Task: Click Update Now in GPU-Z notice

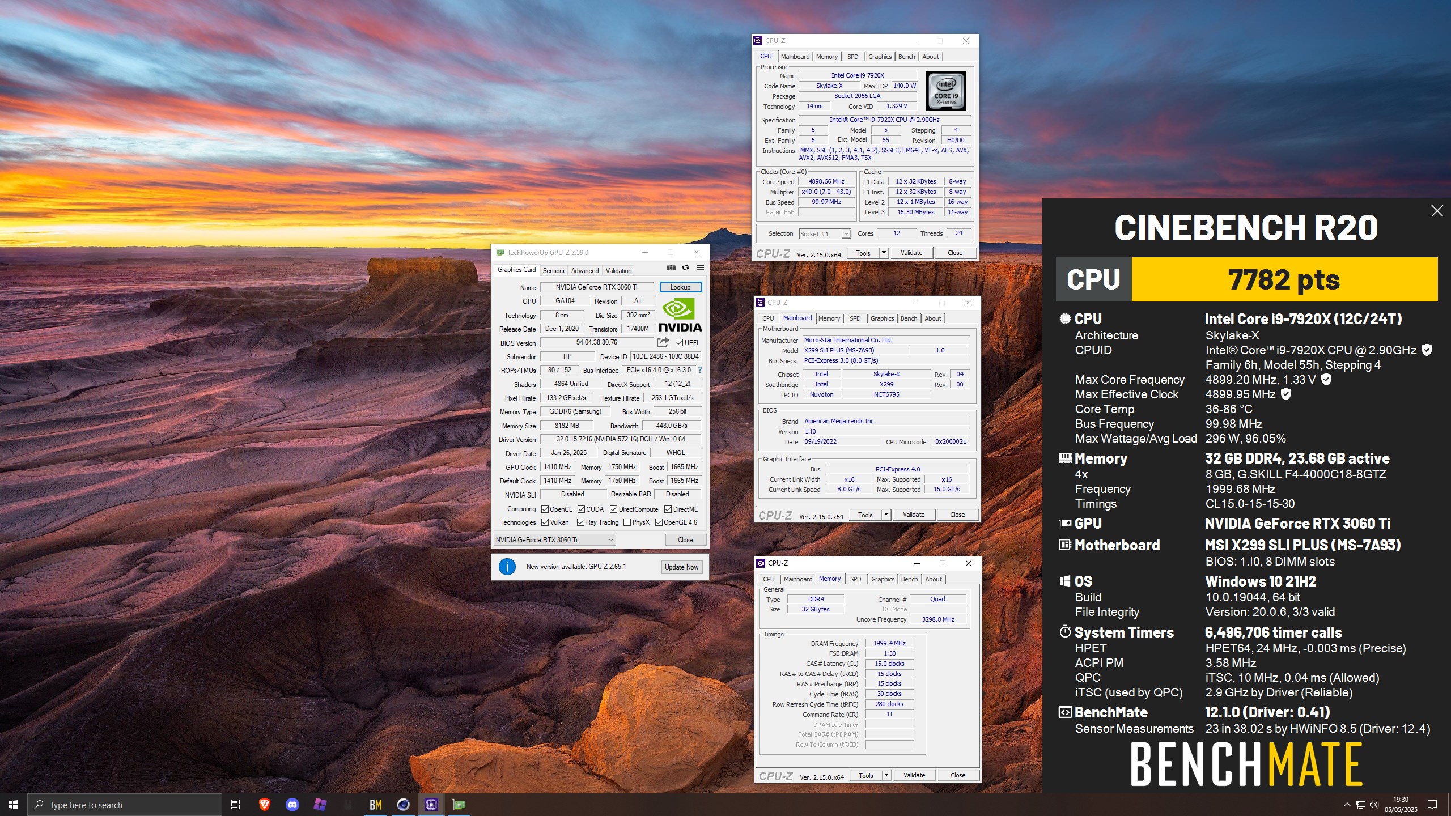Action: 681,567
